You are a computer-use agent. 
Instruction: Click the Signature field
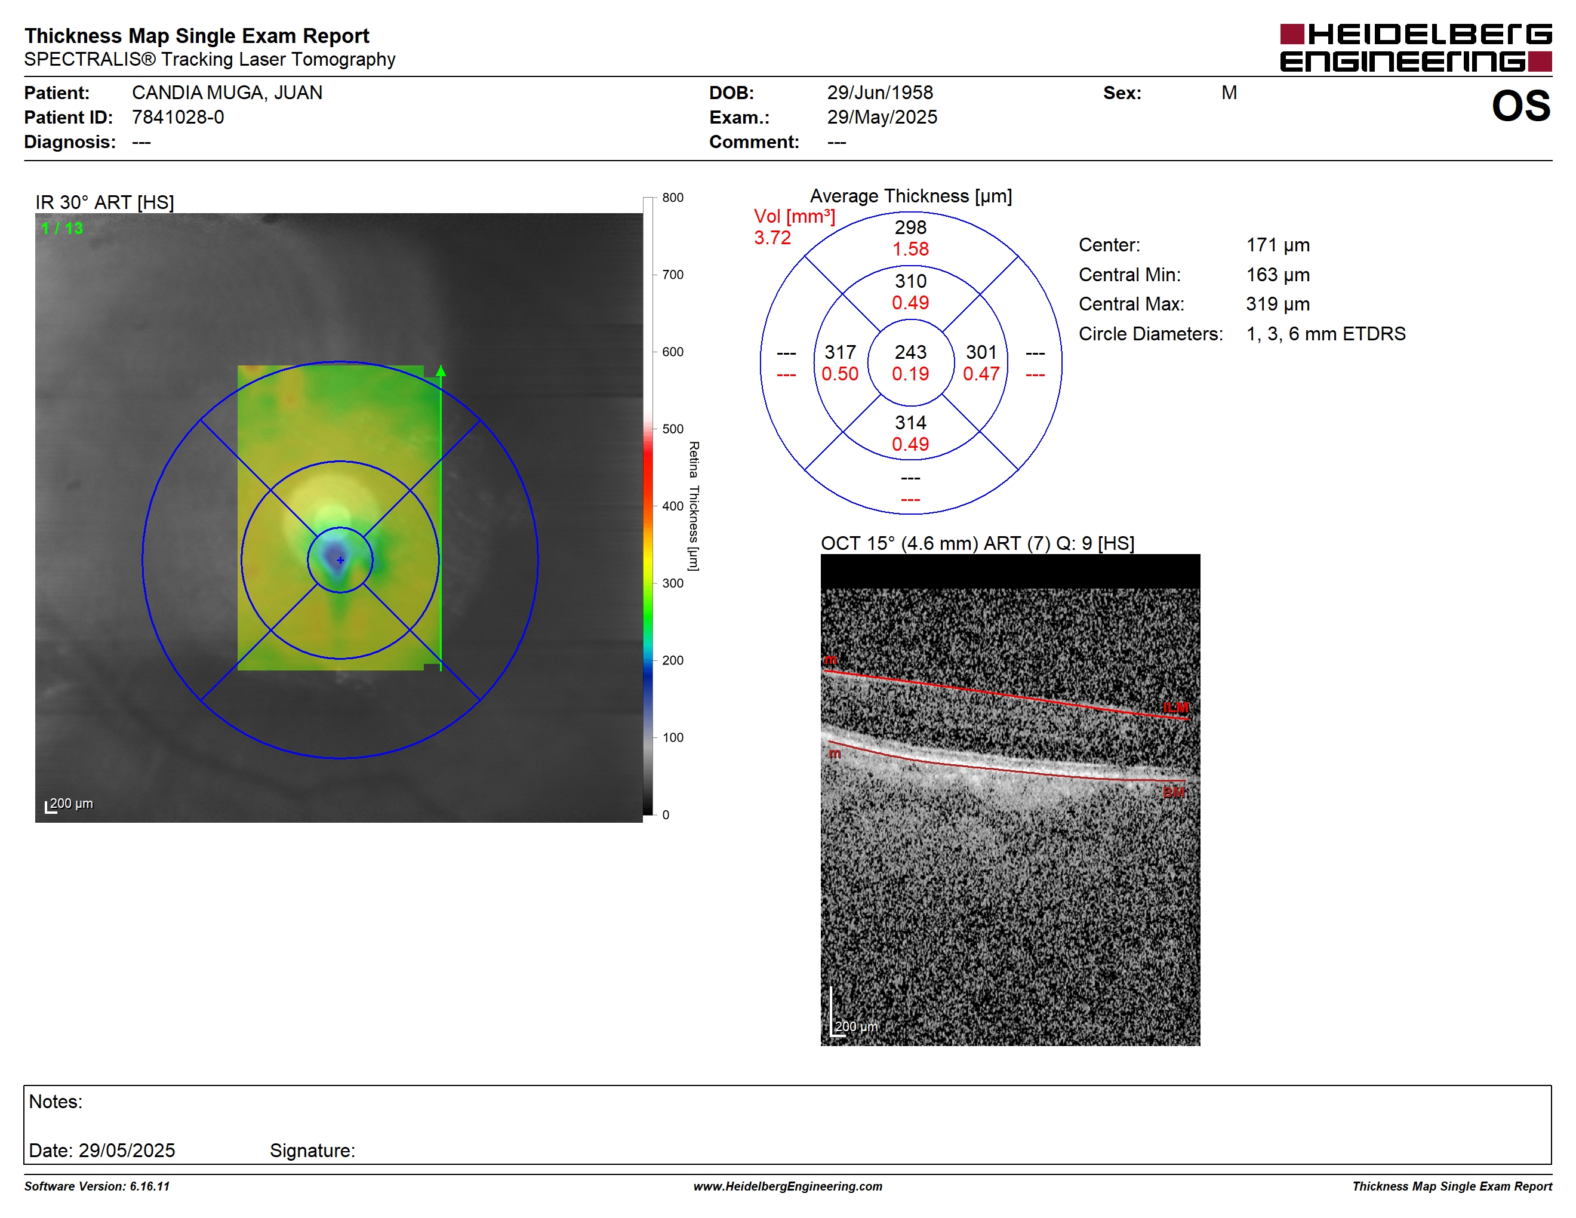pos(312,1151)
